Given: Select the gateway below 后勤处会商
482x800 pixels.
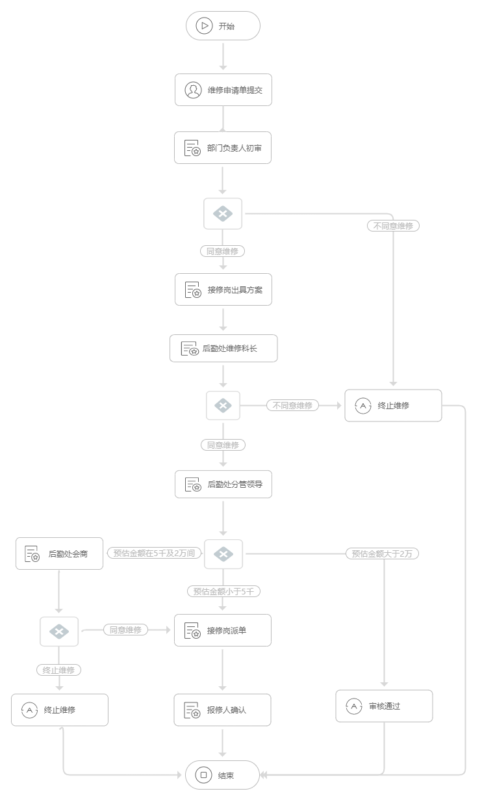Looking at the screenshot, I should [x=59, y=631].
